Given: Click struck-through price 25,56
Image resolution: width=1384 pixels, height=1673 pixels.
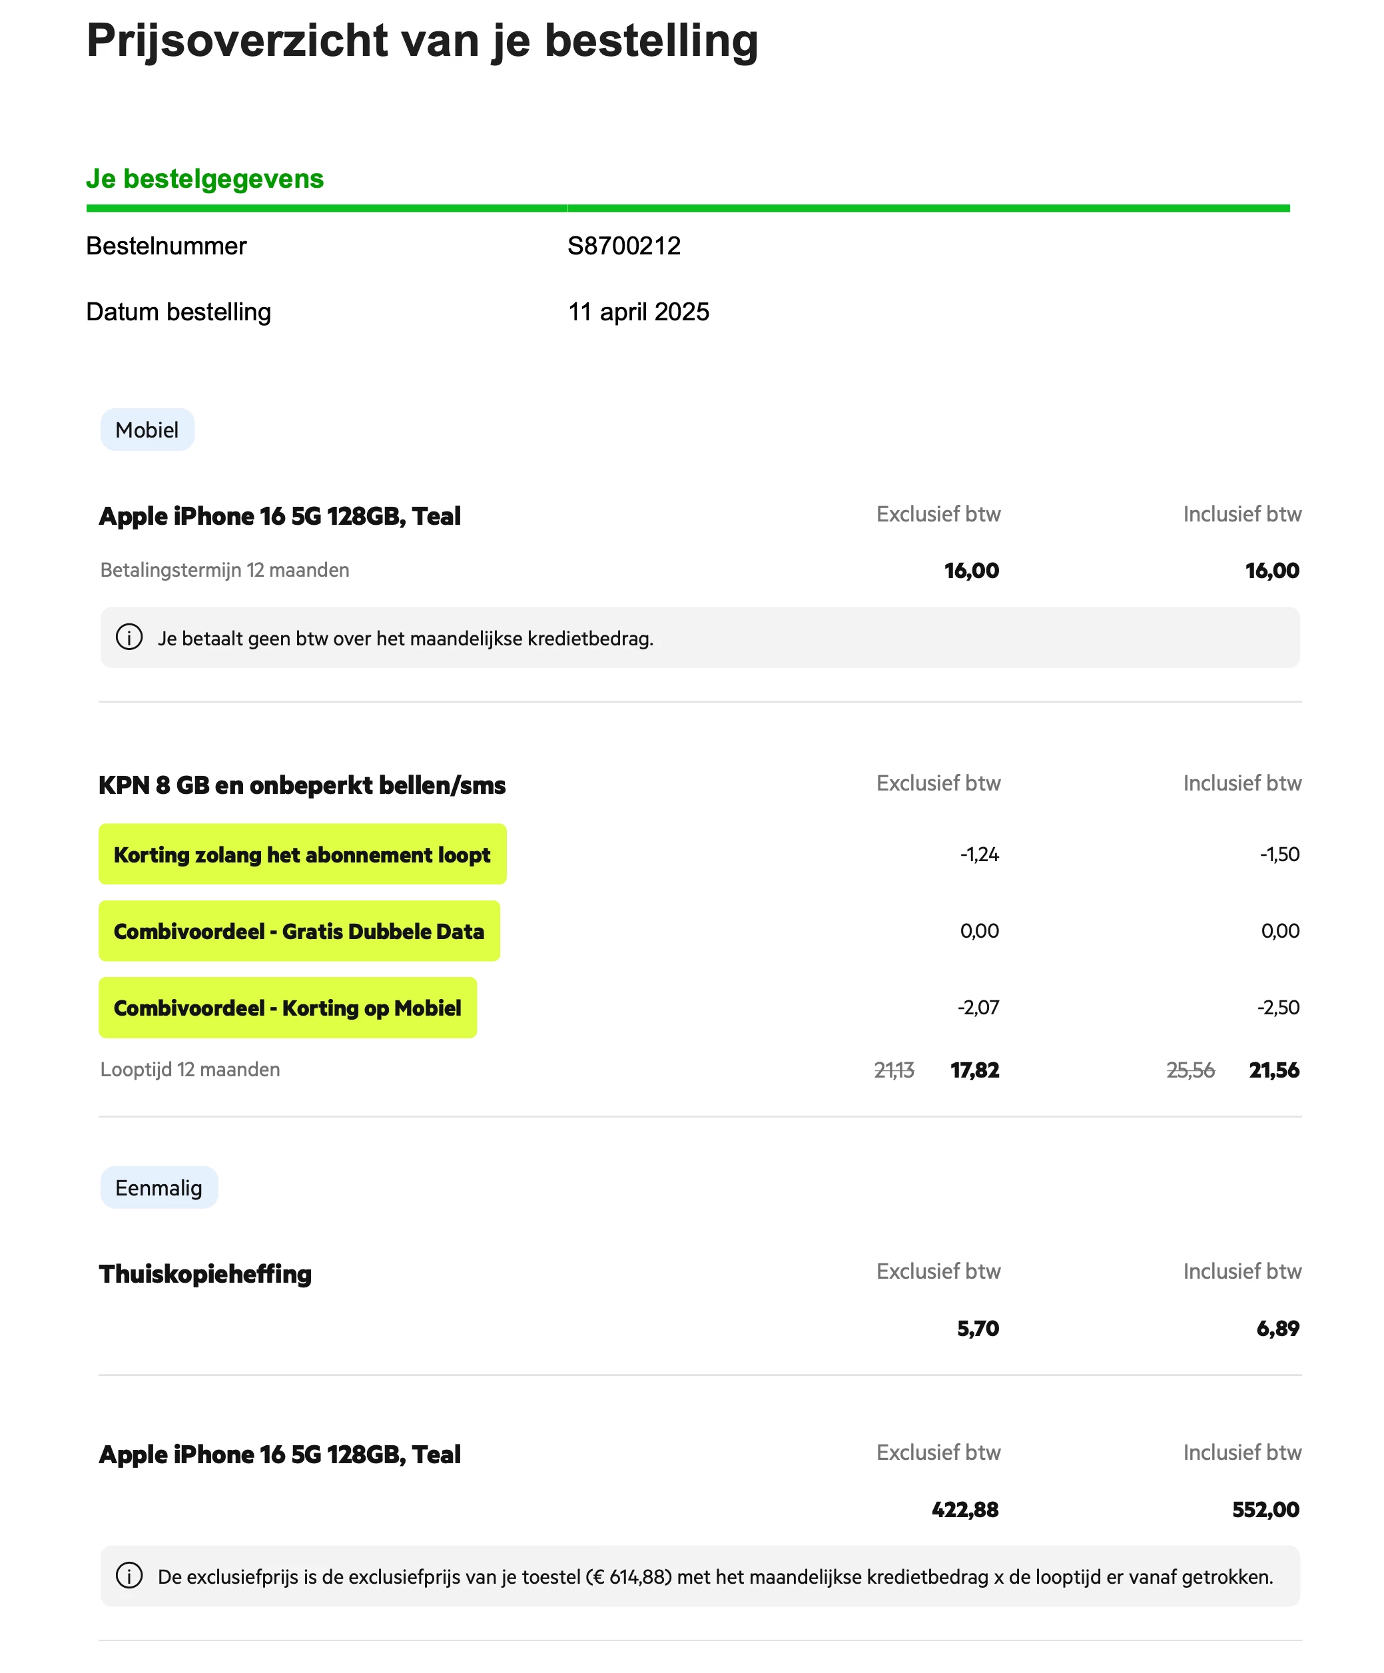Looking at the screenshot, I should [1190, 1070].
